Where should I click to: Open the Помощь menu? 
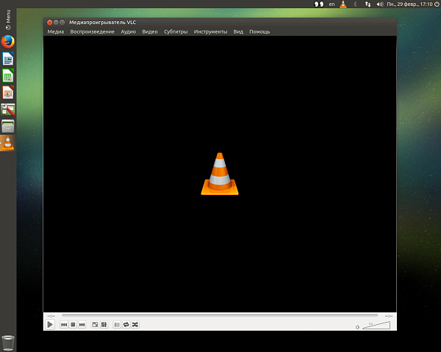[x=259, y=32]
